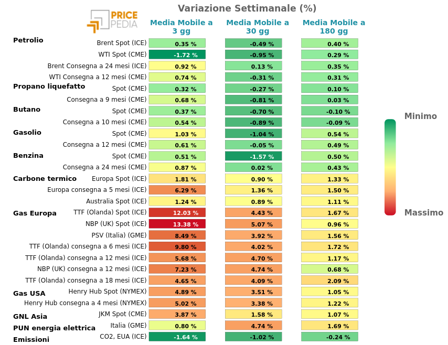This screenshot has width=448, height=345.
Task: Select the Henry Hub Spot (NYMEX) row label
Action: (108, 292)
